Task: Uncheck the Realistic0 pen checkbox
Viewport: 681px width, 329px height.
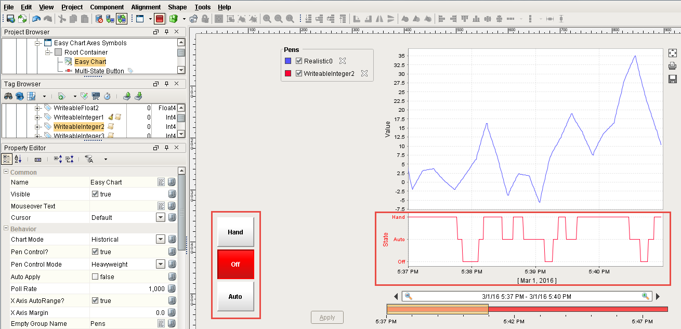Action: tap(299, 61)
